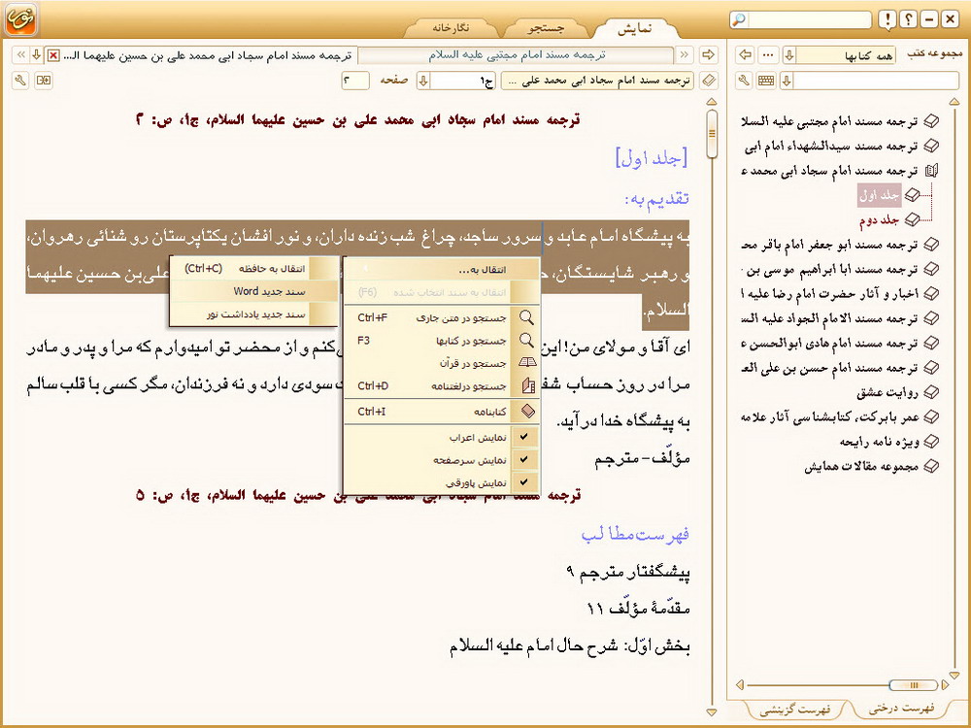Click book icon of ترجمه مسند ابو جعفر امام باقر
This screenshot has width=971, height=728.
pyautogui.click(x=931, y=245)
